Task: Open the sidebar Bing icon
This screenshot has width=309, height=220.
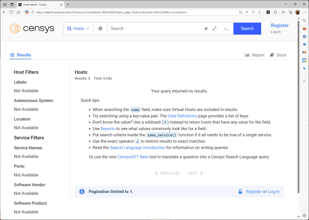Action: coord(304,68)
